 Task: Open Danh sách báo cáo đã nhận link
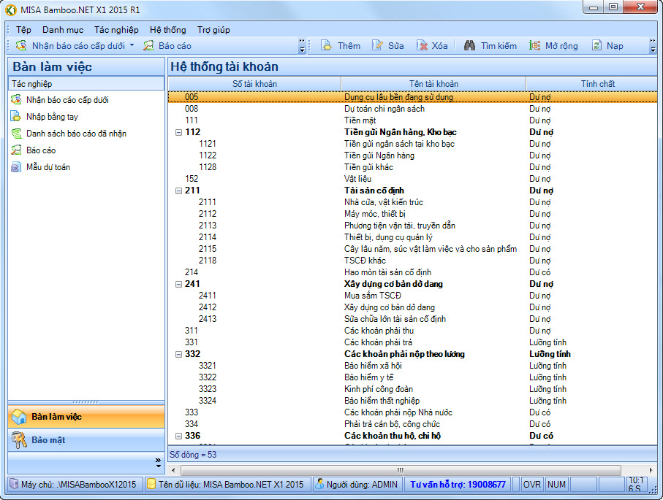pyautogui.click(x=76, y=134)
